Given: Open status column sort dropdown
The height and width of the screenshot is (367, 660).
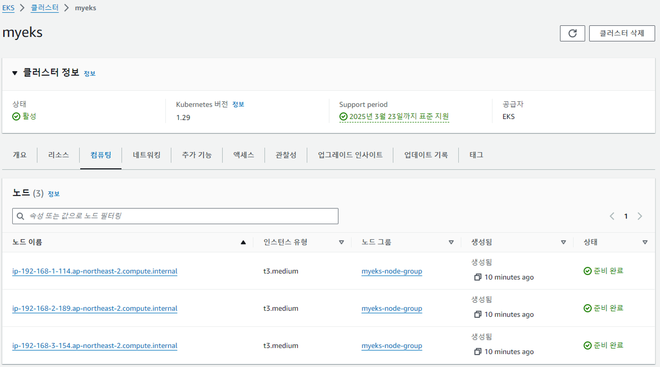Looking at the screenshot, I should (x=645, y=242).
